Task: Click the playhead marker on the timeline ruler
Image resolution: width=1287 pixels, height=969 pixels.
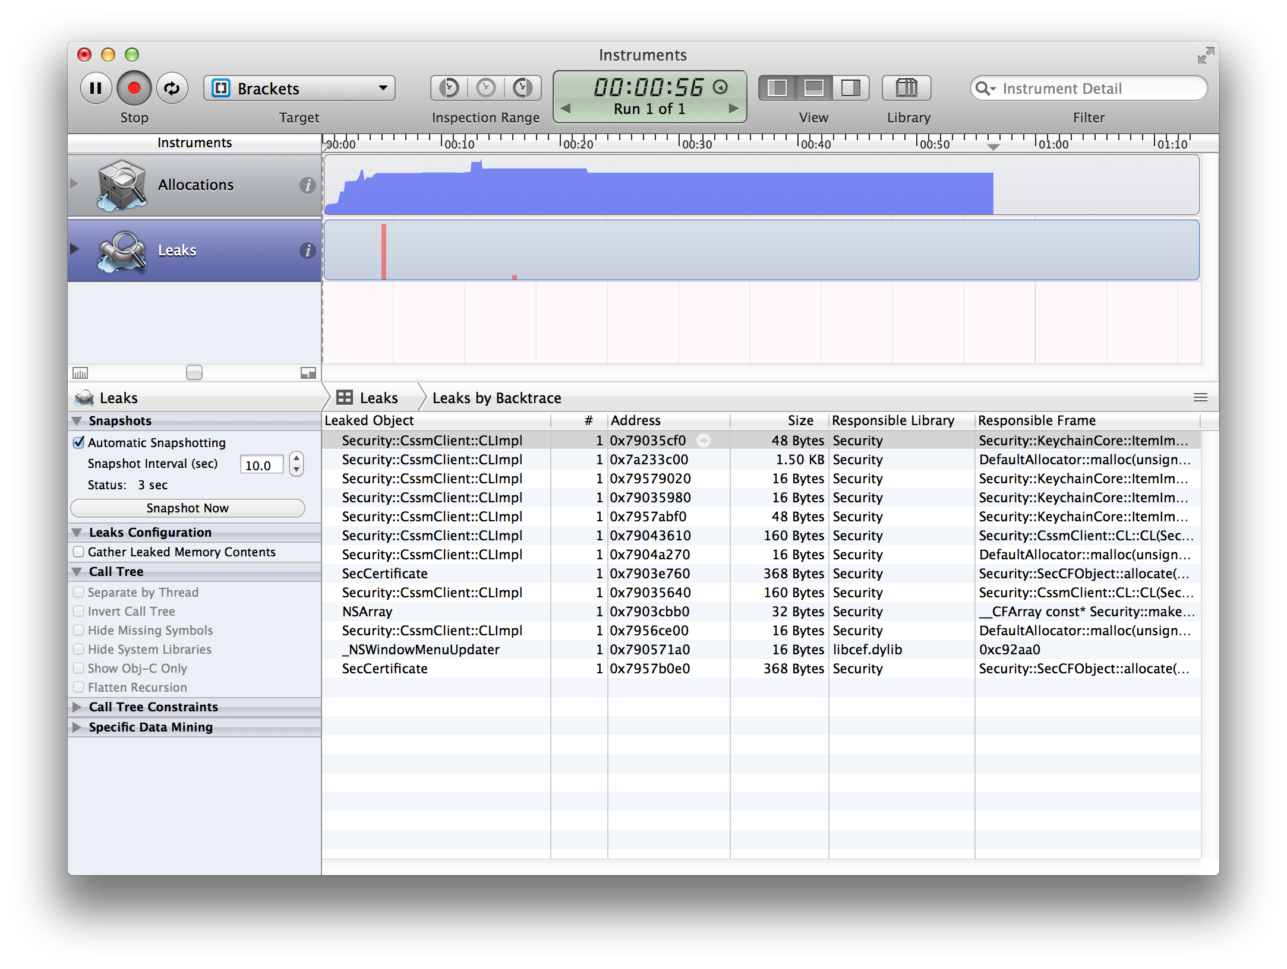Action: tap(993, 146)
